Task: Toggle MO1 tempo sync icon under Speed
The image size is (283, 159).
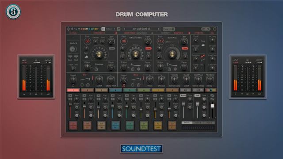Action: [73, 85]
